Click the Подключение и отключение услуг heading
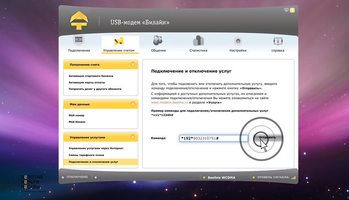This screenshot has width=349, height=200. tap(191, 71)
